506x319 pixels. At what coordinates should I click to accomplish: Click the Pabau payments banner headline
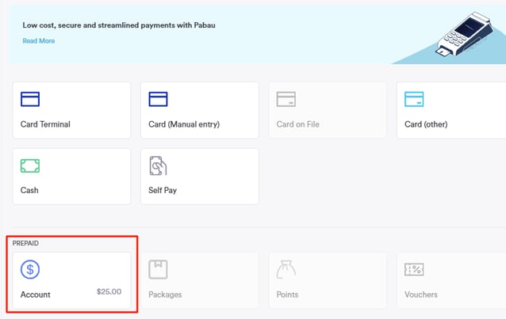click(118, 25)
